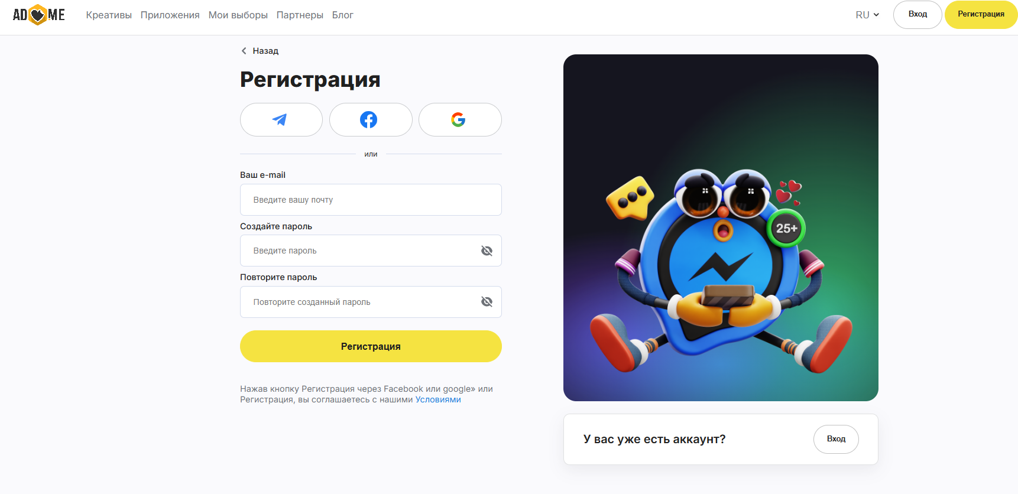Screen dimensions: 1018x494
Task: Open the Креативы menu item
Action: click(x=109, y=15)
